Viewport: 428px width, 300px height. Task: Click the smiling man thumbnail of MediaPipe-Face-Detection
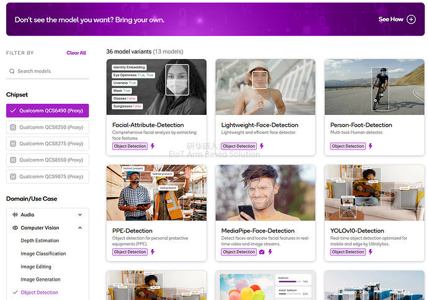265,193
